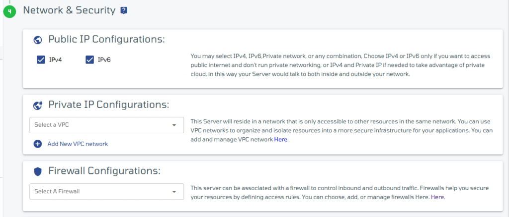This screenshot has height=217, width=509.
Task: Click the plus icon for adding VPC network
Action: [38, 144]
